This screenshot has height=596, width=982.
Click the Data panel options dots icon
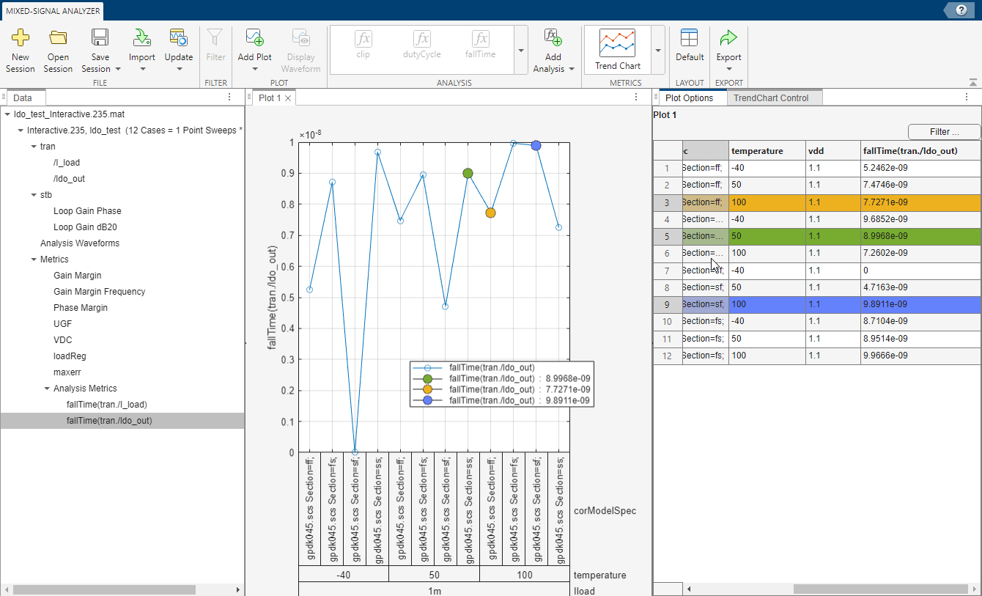(x=229, y=97)
